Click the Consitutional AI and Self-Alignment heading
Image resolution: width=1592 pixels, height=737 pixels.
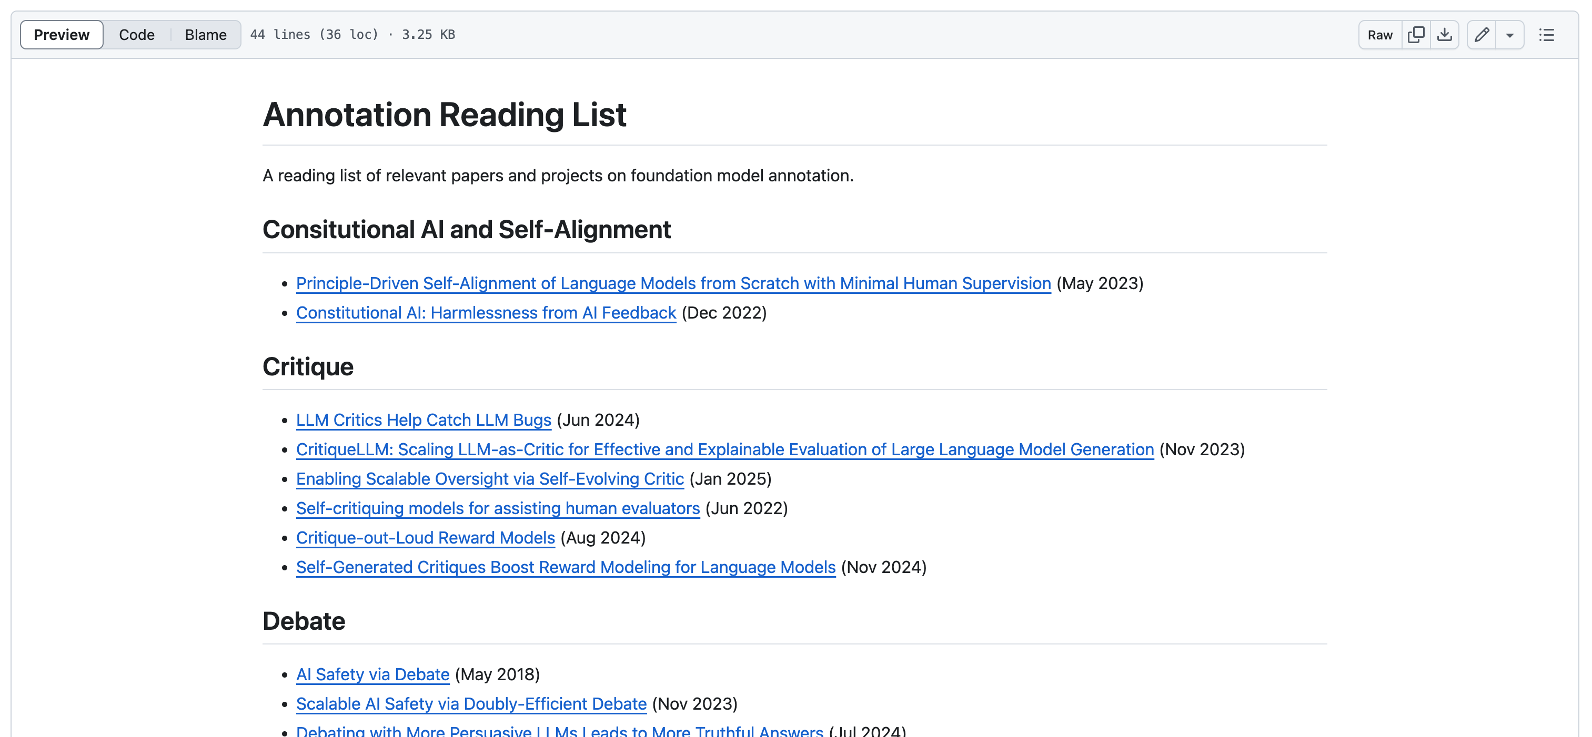click(467, 230)
